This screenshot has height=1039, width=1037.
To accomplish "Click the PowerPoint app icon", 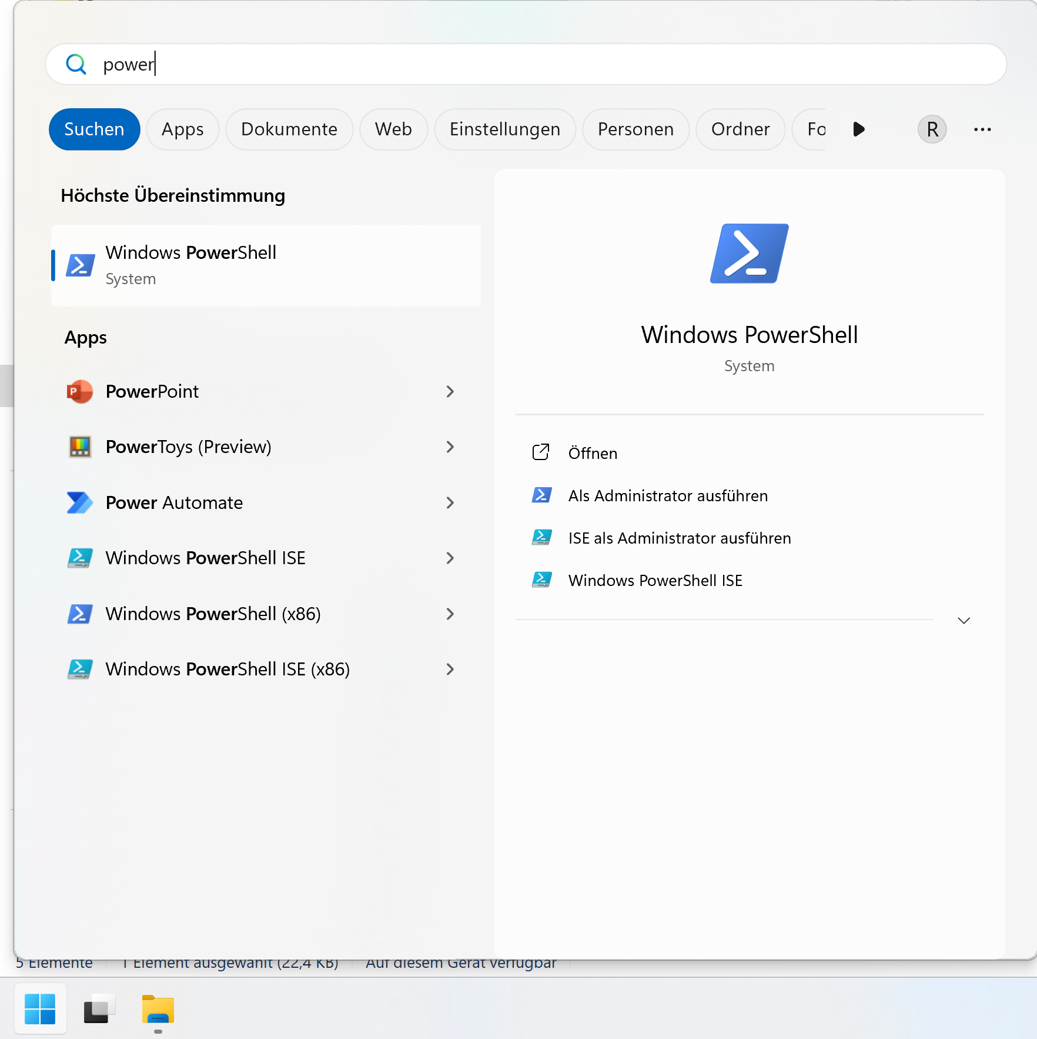I will [x=79, y=391].
